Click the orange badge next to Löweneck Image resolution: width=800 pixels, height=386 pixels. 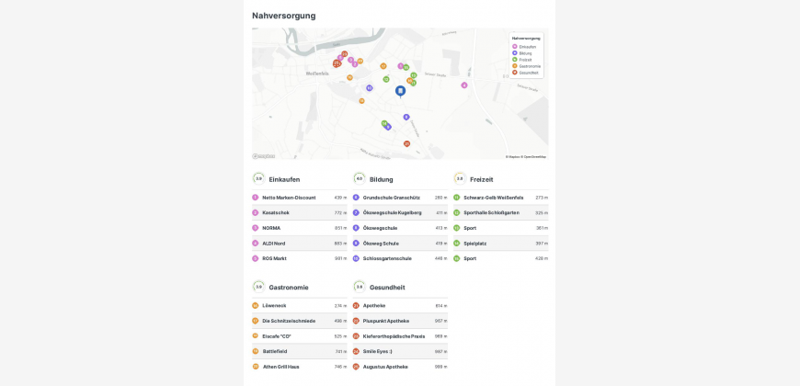[x=256, y=306]
